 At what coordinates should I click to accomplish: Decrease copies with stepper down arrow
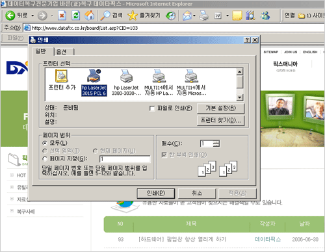tap(216, 145)
